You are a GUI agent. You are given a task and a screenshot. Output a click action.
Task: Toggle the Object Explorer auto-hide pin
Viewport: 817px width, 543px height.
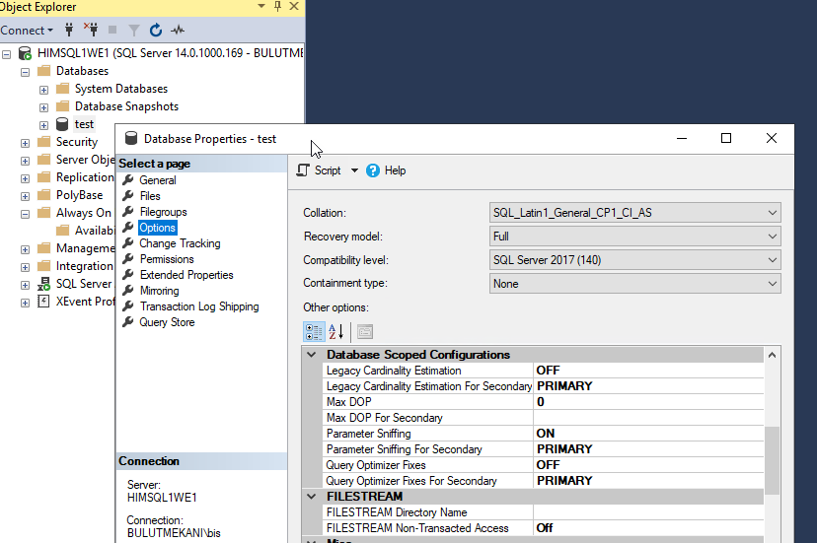pyautogui.click(x=277, y=6)
